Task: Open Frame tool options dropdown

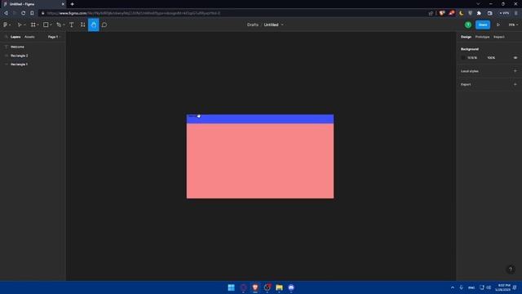Action: [38, 25]
